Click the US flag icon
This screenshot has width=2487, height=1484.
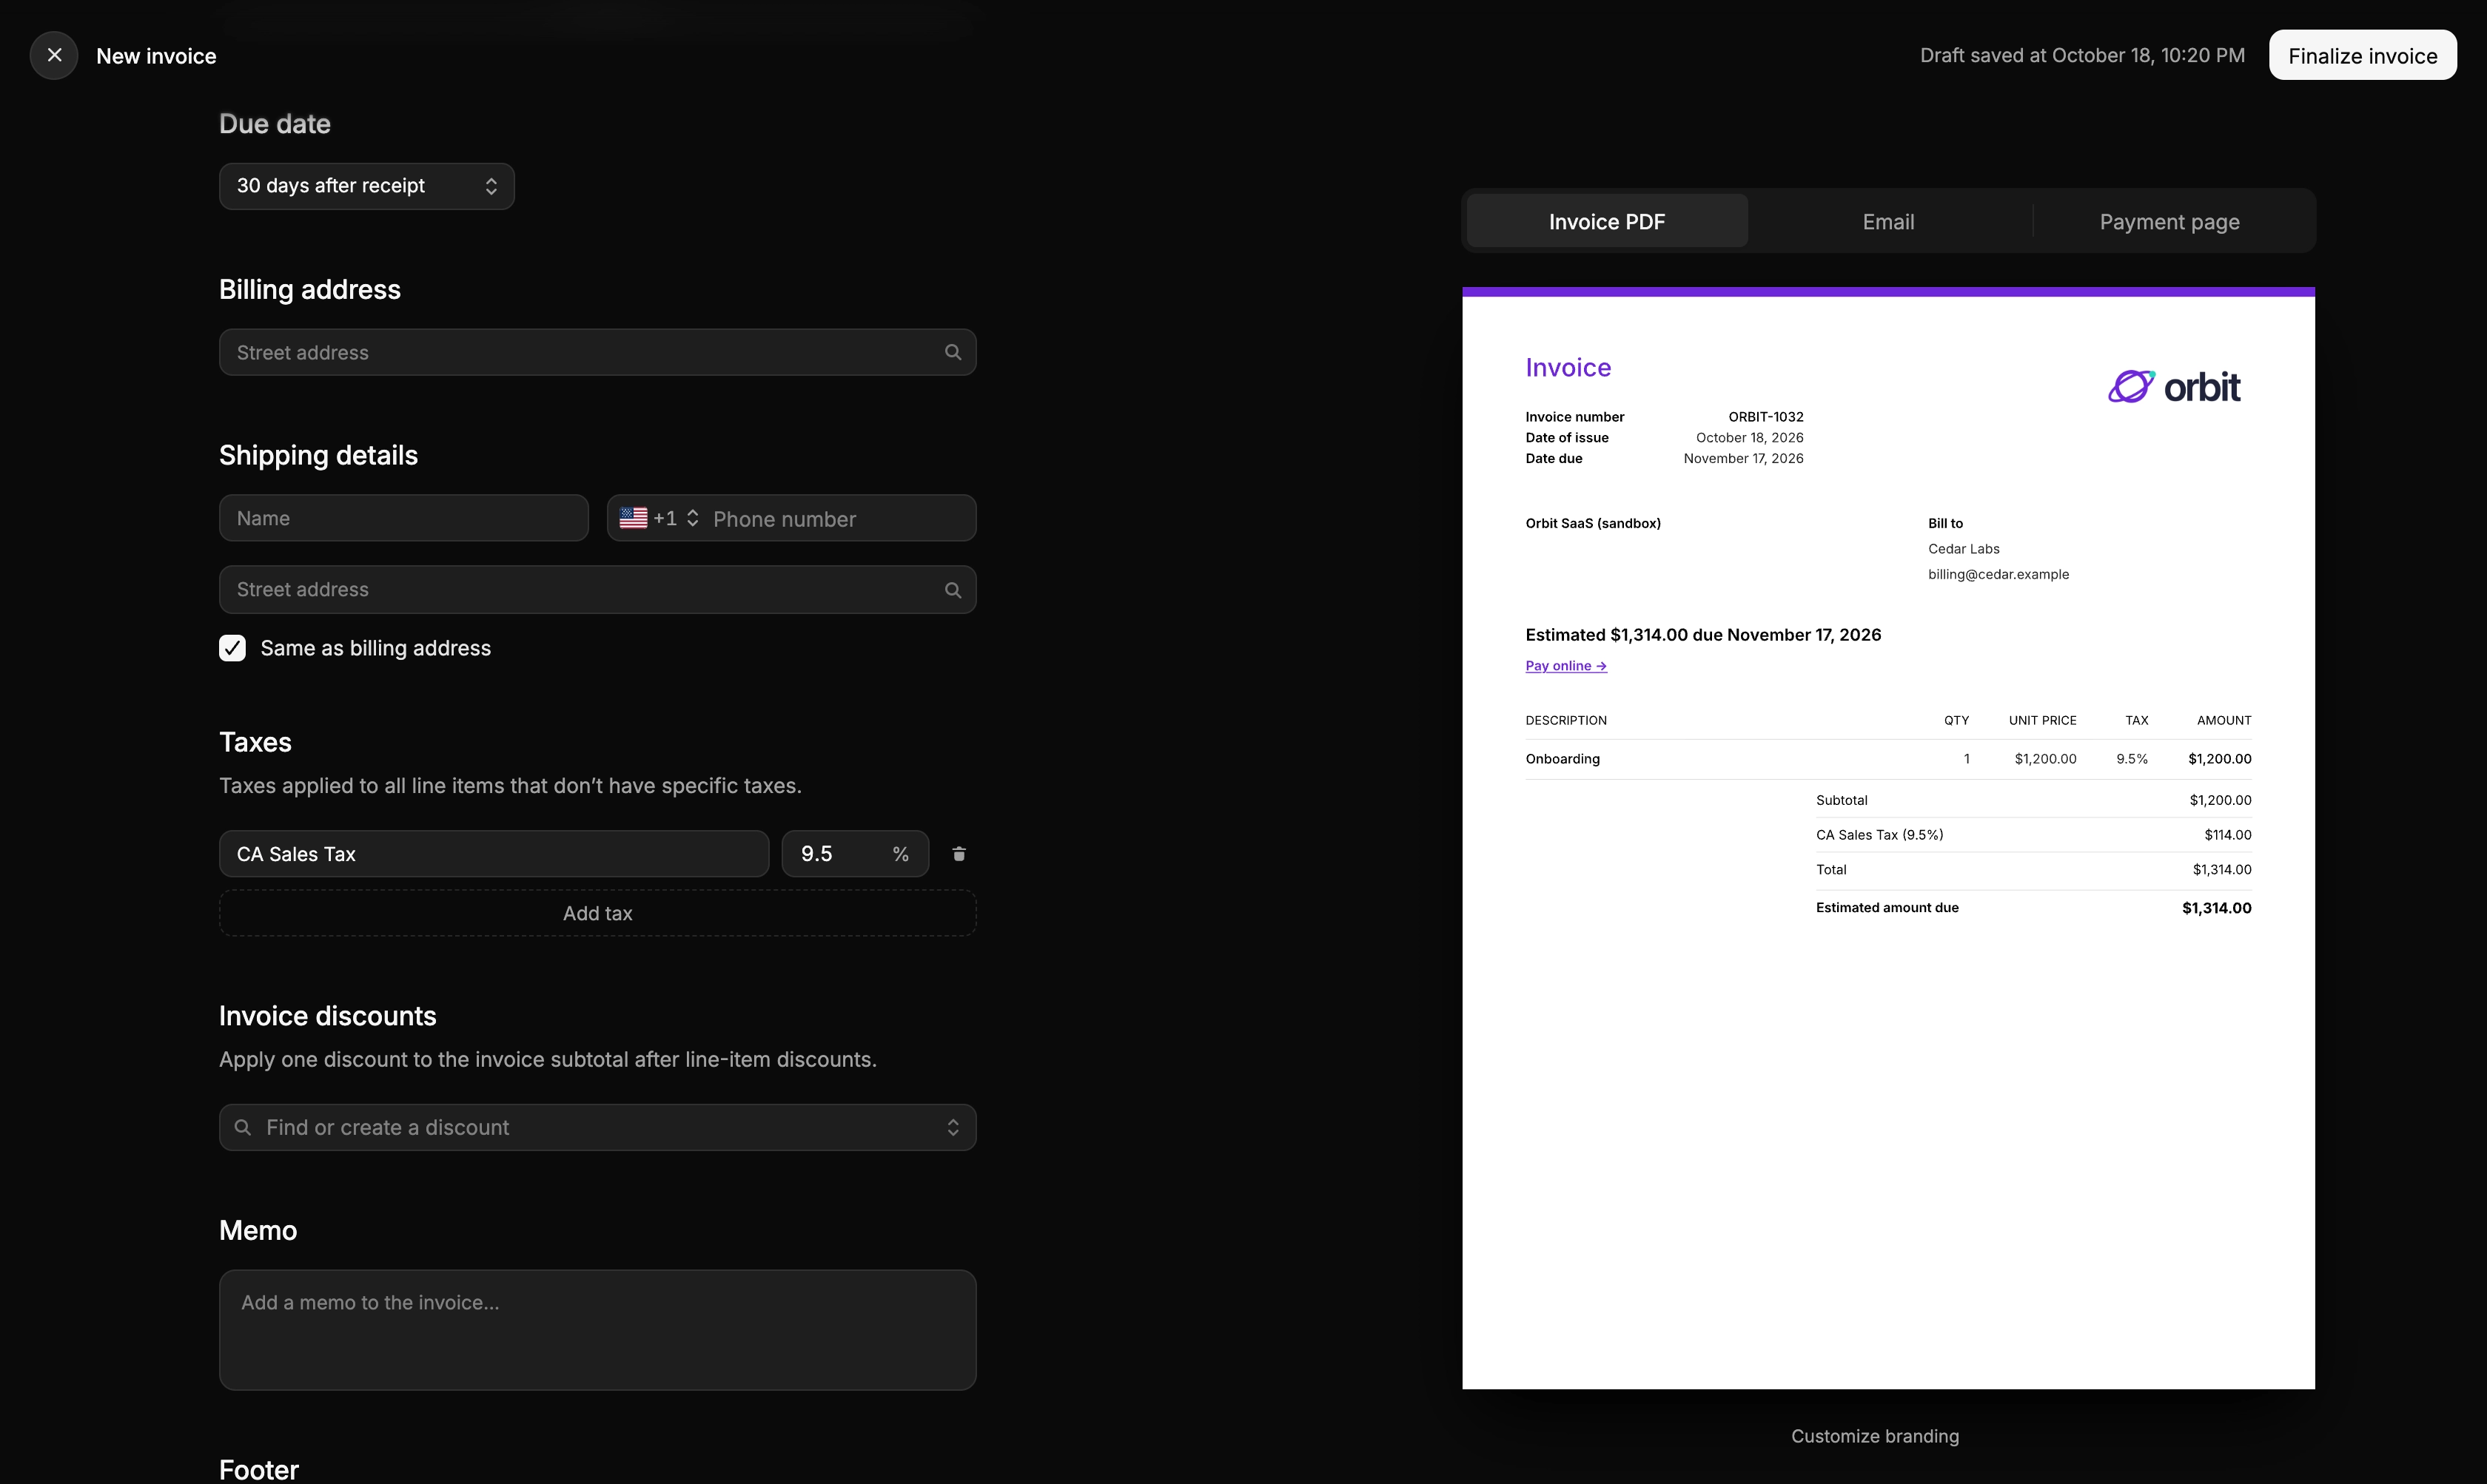click(x=634, y=518)
